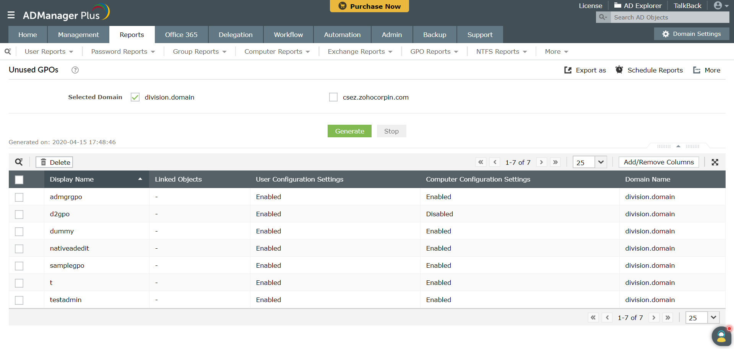The image size is (734, 349).
Task: Switch to the Admin tab
Action: click(392, 35)
